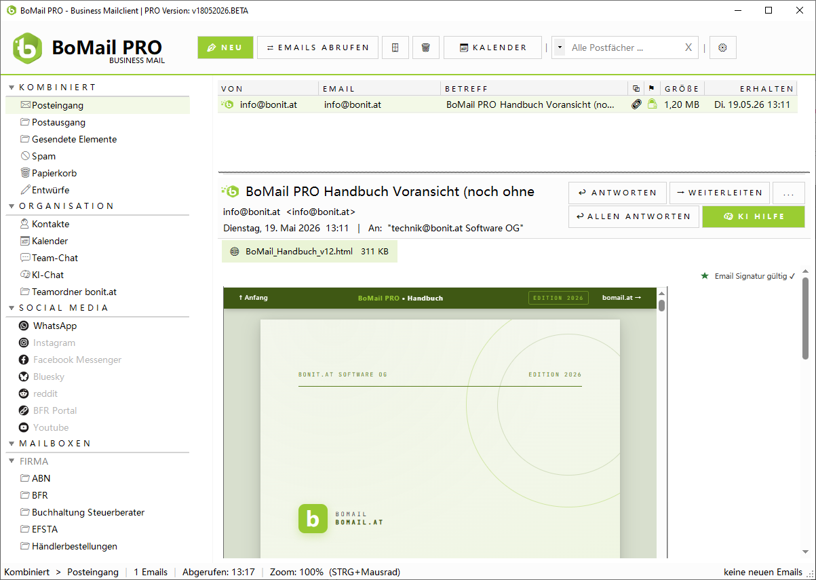The image size is (816, 580).
Task: Sort by the ERHALTEN column header
Action: 752,88
